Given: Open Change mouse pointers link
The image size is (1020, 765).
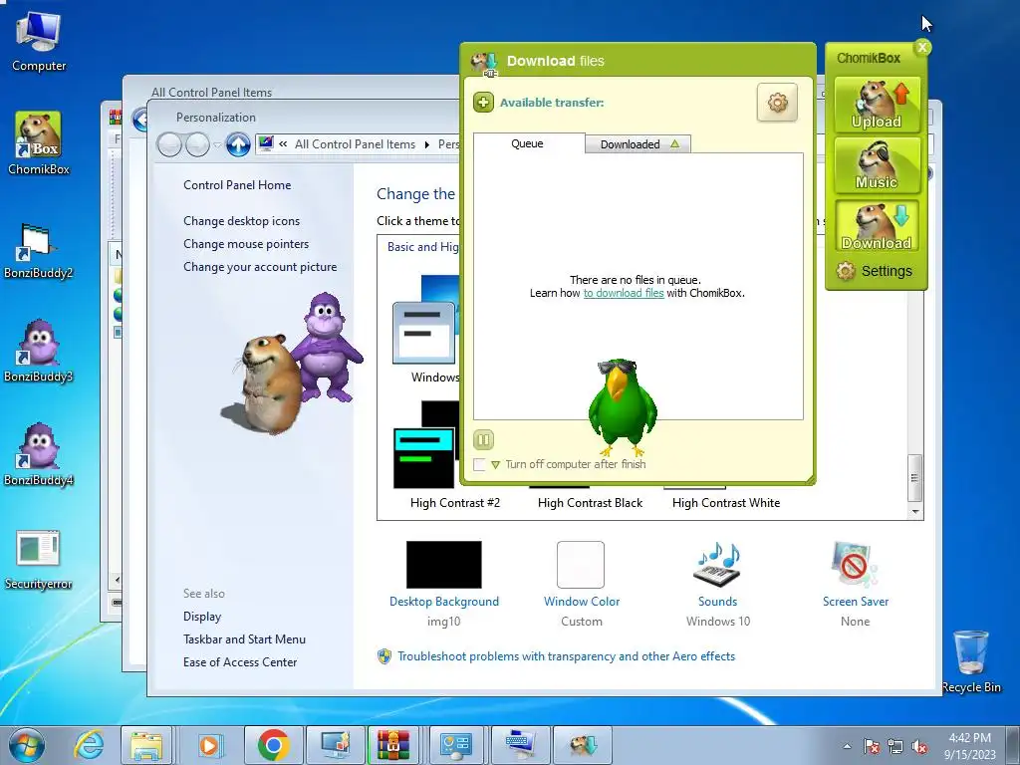Looking at the screenshot, I should pos(246,244).
